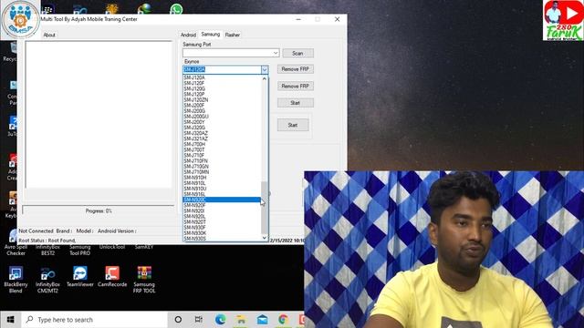This screenshot has height=328, width=584.
Task: Click the Progress 0% bar
Action: pos(99,210)
